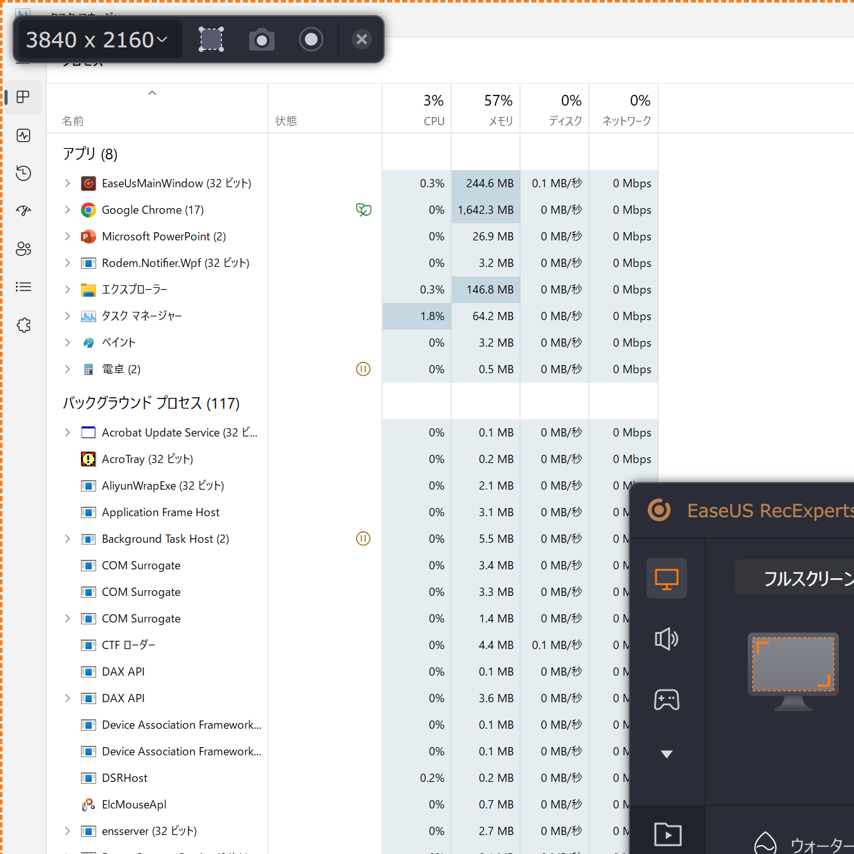
Task: Click the suspended icon for Background Task Host
Action: click(x=363, y=538)
